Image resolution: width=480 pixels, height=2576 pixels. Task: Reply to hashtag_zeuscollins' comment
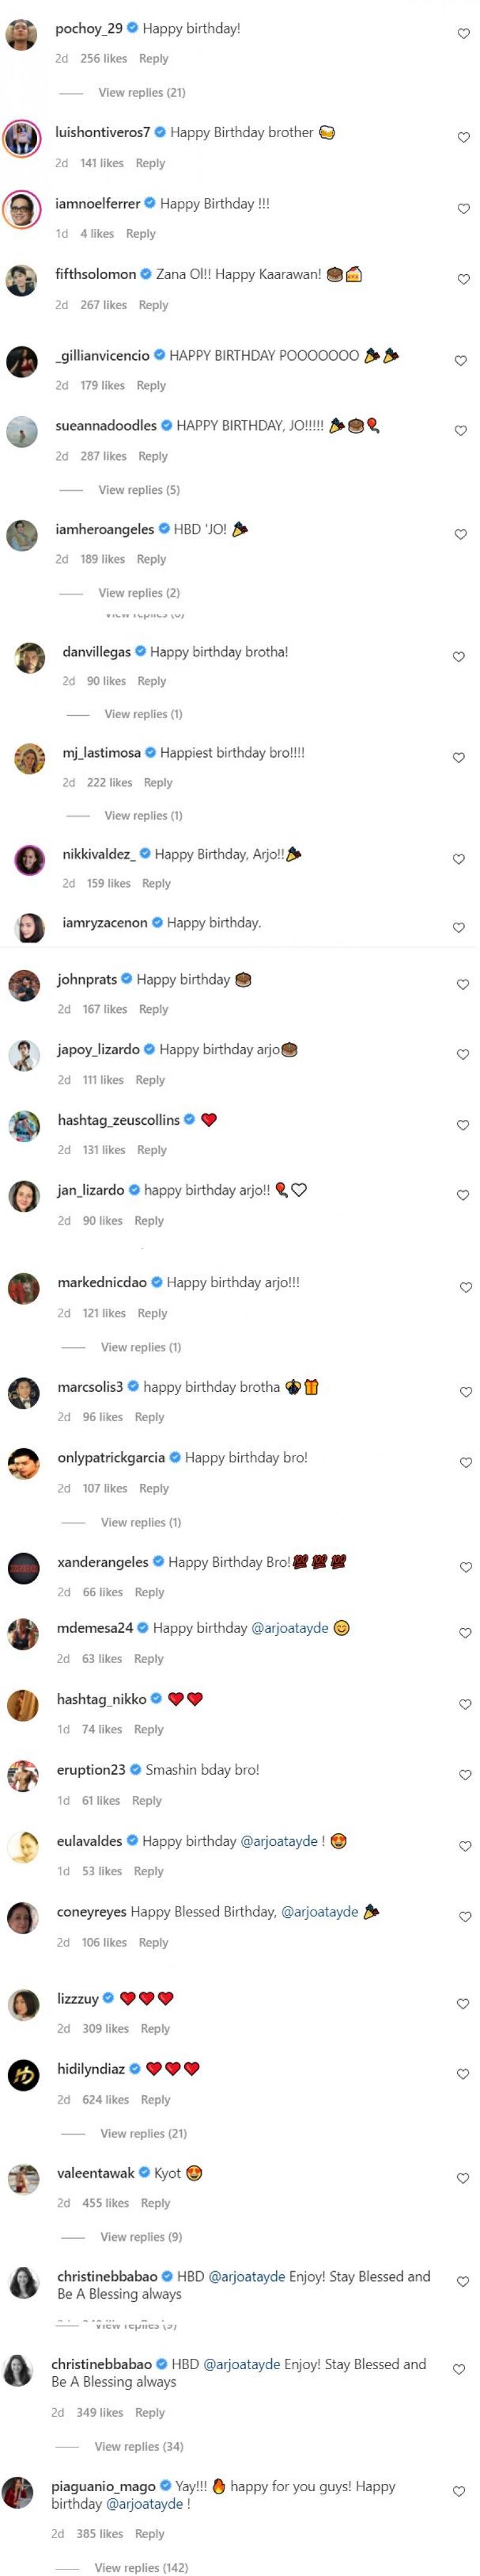[x=152, y=1150]
